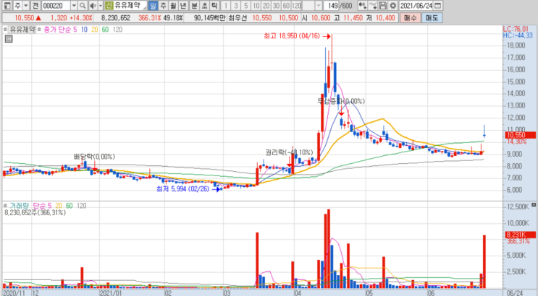Open the 주 market type dropdown arrow
This screenshot has height=296, width=538.
pos(26,6)
